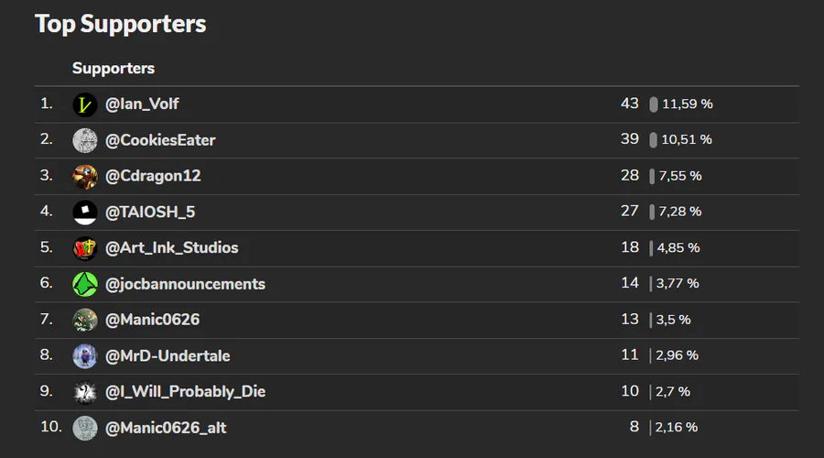Click the Top Supporters heading
Image resolution: width=824 pixels, height=458 pixels.
coord(120,24)
